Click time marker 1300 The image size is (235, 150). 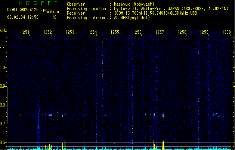pos(226,32)
